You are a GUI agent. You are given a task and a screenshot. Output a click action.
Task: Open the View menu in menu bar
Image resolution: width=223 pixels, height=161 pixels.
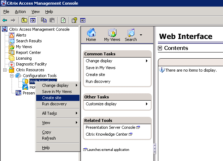pyautogui.click(x=35, y=12)
